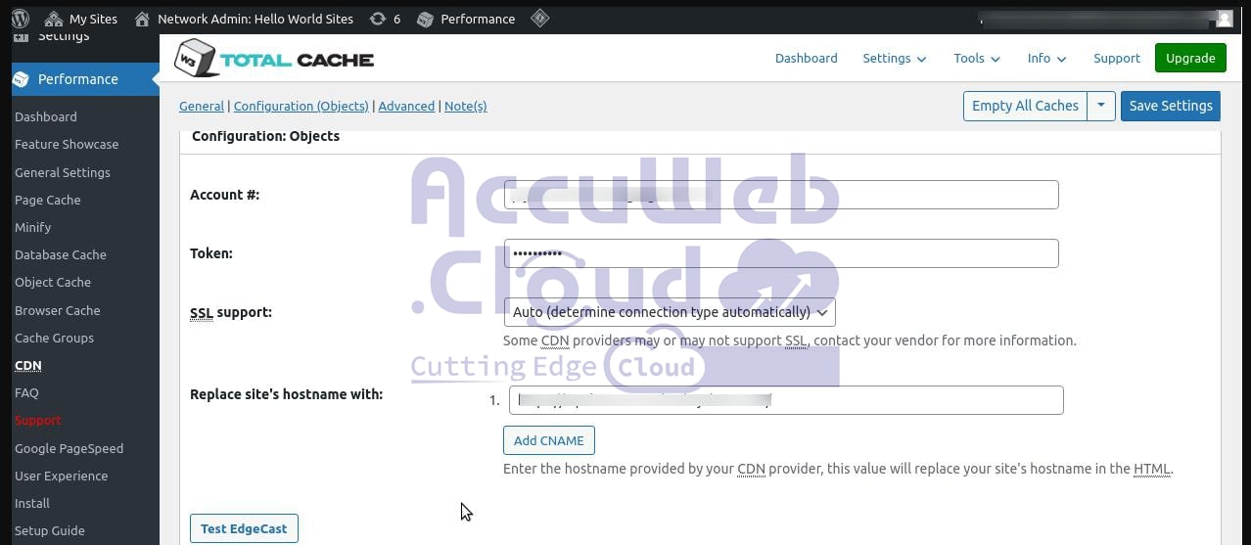Click the Save Settings button
Image resolution: width=1251 pixels, height=545 pixels.
tap(1170, 106)
